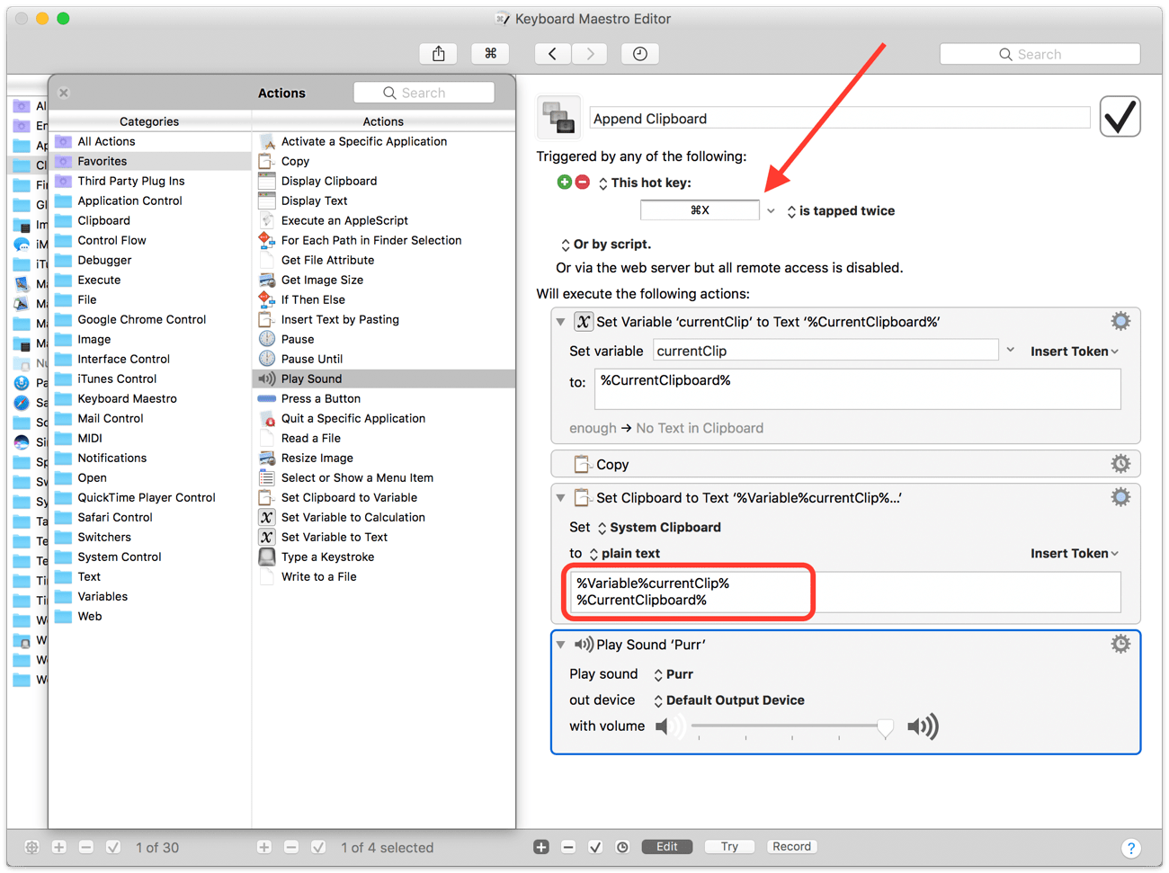Toggle the enable action checkmark in the bottom bar

coord(595,847)
